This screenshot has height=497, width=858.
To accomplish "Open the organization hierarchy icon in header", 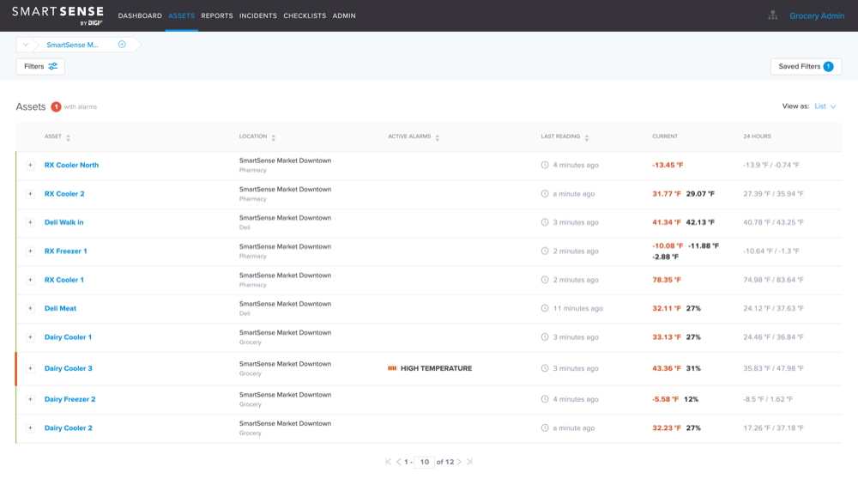I will [773, 15].
